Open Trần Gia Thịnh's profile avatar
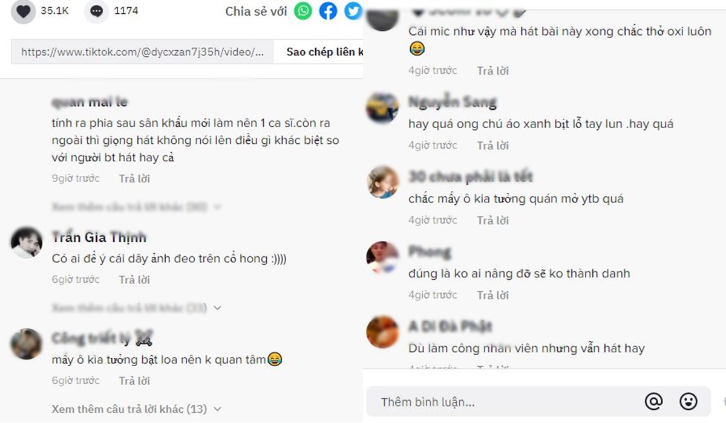 (27, 243)
